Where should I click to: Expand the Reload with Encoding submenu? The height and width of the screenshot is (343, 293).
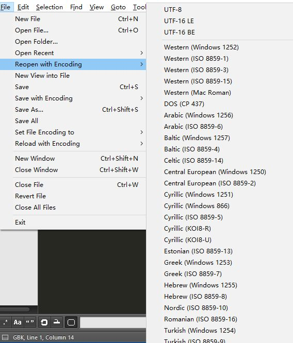(73, 144)
